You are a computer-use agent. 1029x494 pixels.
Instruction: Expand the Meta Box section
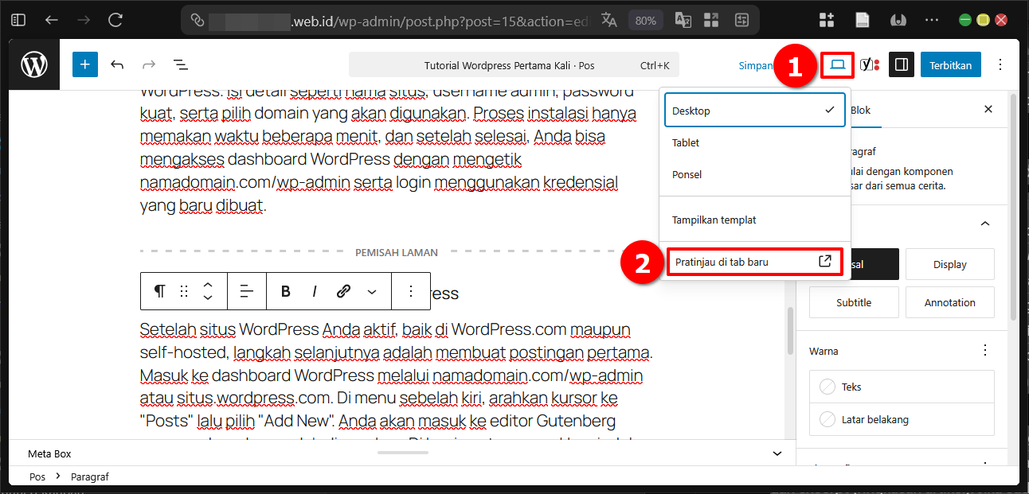777,453
